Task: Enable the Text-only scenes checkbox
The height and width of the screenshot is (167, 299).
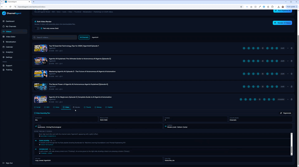Action: (41, 28)
